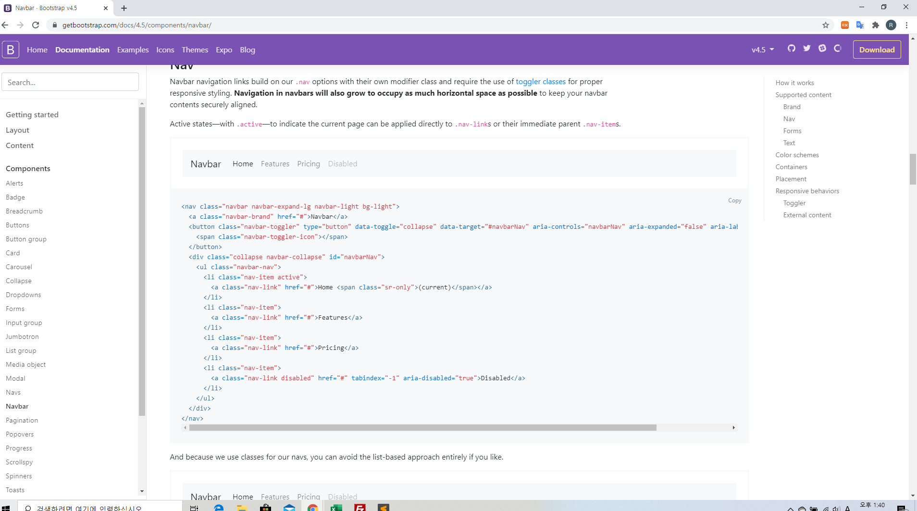Screen dimensions: 917x511
Task: Click the sidebar vertical scrollbar
Action: [142, 261]
